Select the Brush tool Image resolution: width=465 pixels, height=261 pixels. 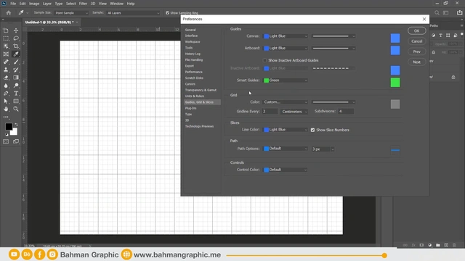click(16, 62)
